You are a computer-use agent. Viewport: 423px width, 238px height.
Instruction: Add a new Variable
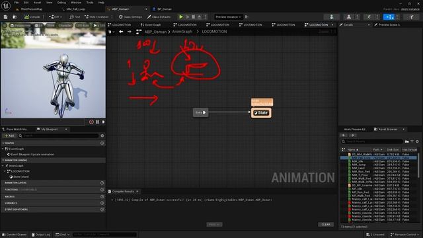pos(102,203)
